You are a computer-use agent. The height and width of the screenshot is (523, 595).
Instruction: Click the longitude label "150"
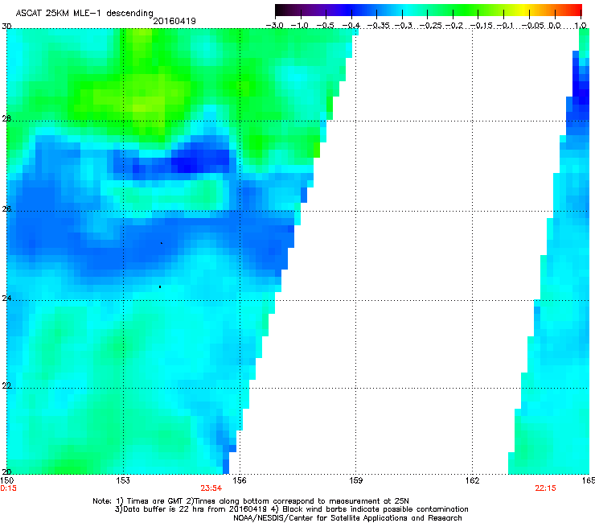pos(7,480)
